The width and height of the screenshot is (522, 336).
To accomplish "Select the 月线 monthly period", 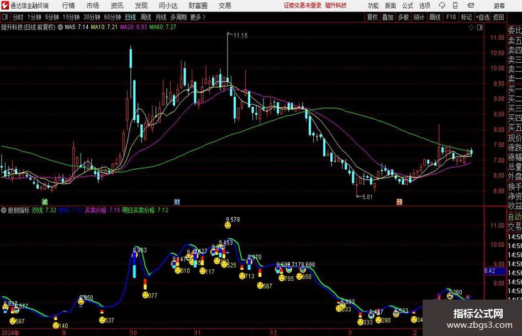I will tap(161, 17).
